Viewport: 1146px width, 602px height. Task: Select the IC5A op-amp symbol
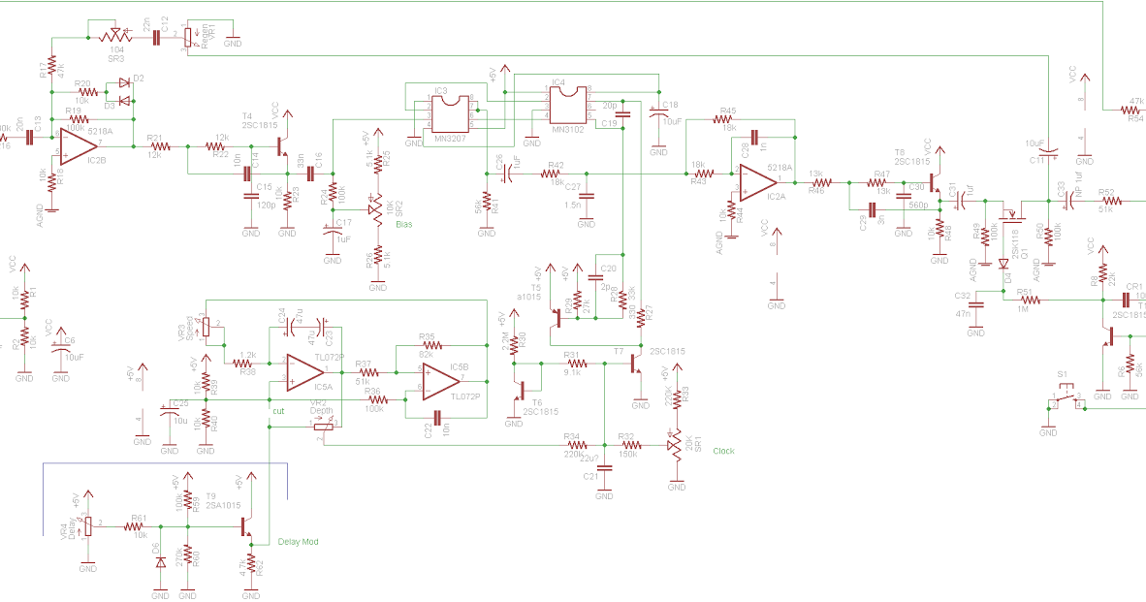coord(304,372)
